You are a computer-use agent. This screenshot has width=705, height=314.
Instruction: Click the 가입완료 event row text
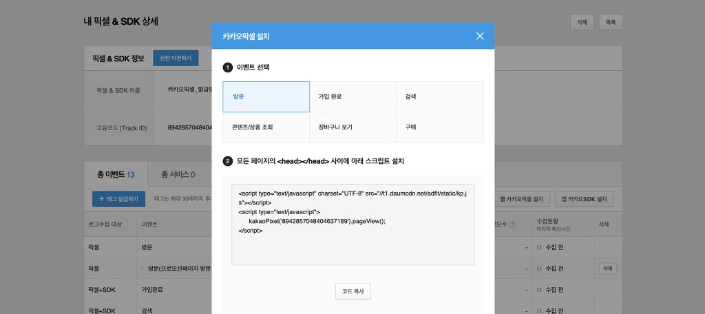(152, 290)
